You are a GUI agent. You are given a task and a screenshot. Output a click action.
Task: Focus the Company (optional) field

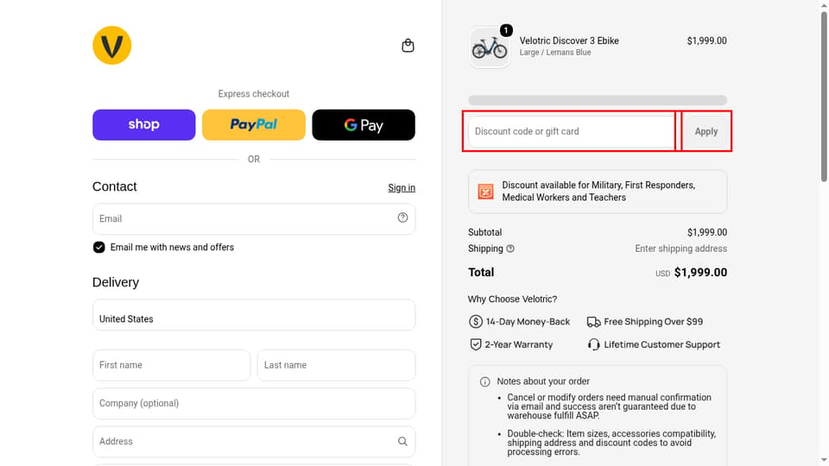click(x=254, y=404)
